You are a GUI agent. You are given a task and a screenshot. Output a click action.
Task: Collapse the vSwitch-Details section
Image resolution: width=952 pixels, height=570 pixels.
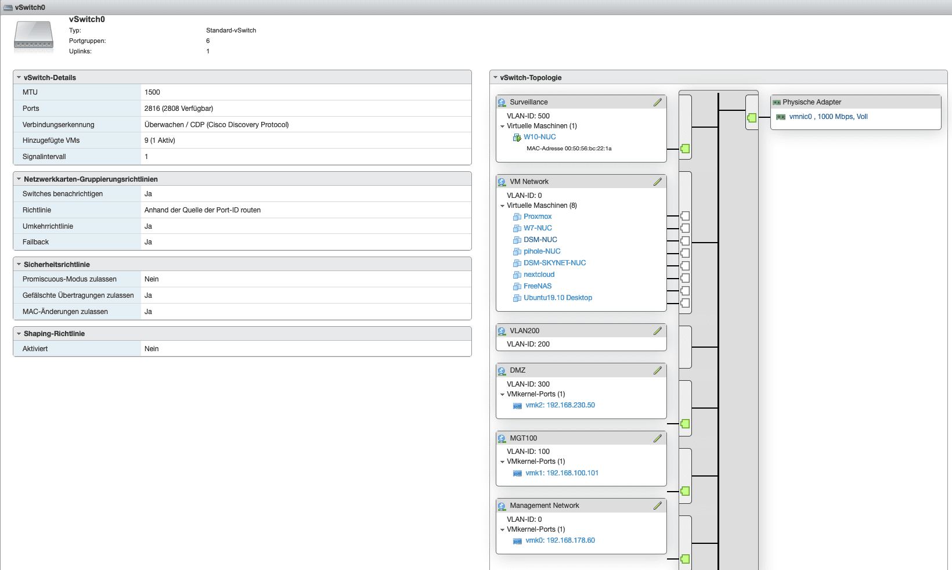pyautogui.click(x=19, y=78)
